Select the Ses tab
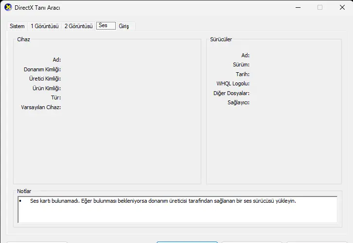353x243 pixels. (x=106, y=25)
